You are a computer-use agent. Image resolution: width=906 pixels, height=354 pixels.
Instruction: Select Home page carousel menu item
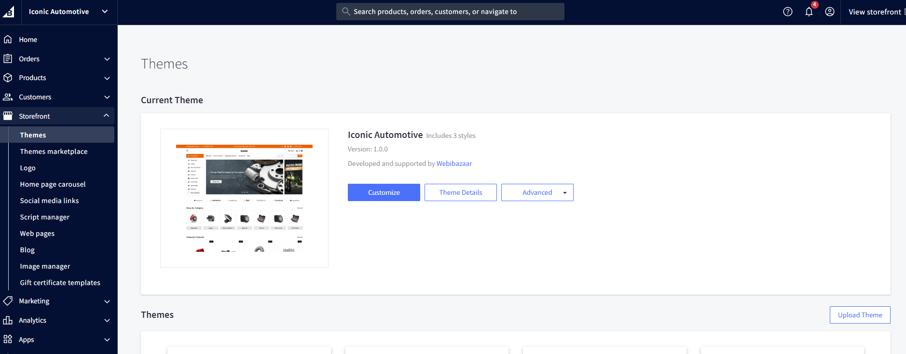point(53,184)
